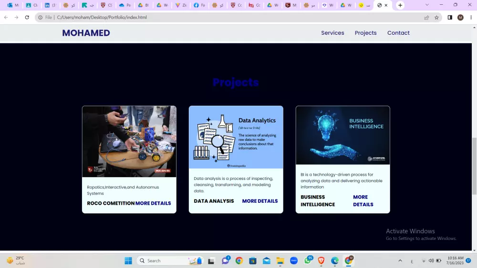Image resolution: width=477 pixels, height=268 pixels.
Task: Open WhatsApp from the taskbar
Action: 308,260
